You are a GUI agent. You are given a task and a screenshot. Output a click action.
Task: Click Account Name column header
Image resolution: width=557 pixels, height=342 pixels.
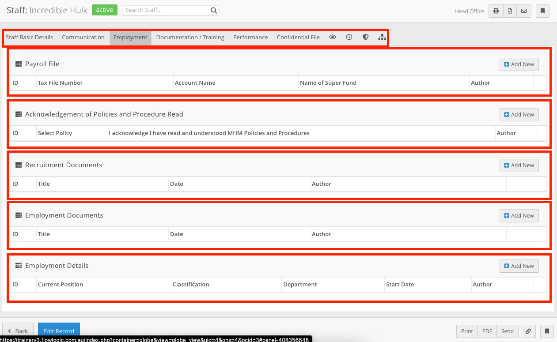[x=195, y=83]
